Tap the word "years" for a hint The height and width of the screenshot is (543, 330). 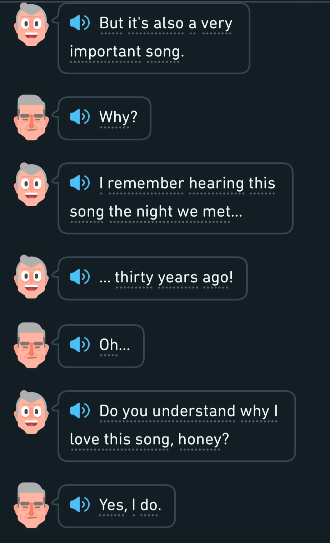pyautogui.click(x=178, y=277)
